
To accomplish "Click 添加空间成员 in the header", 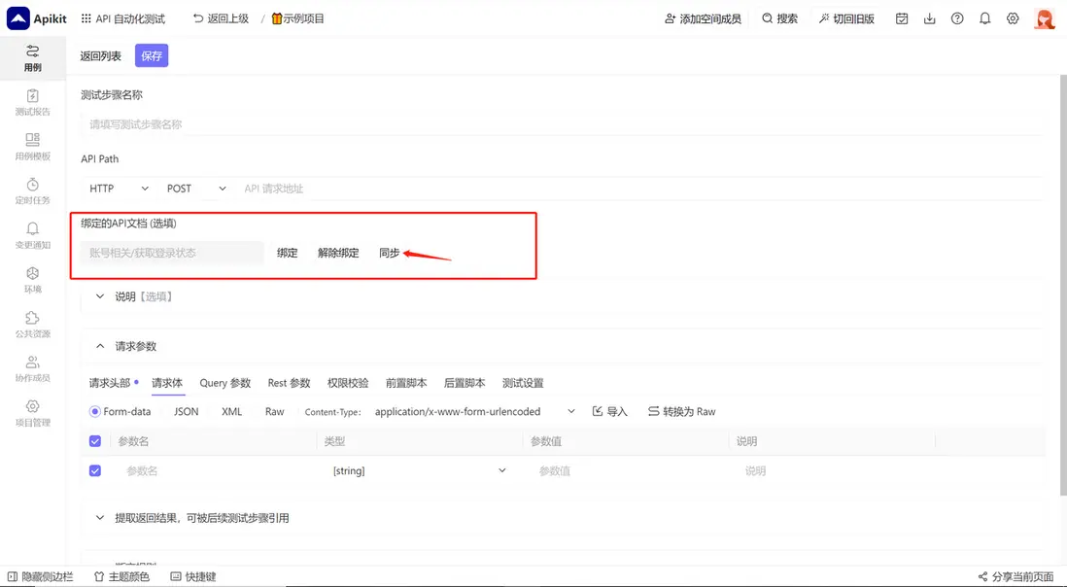I will [703, 19].
